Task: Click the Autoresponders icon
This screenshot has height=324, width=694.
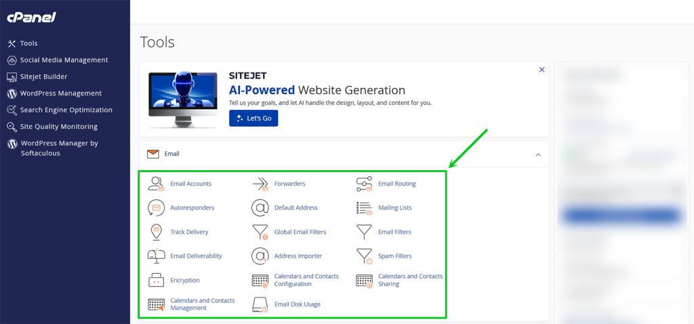Action: [x=156, y=207]
